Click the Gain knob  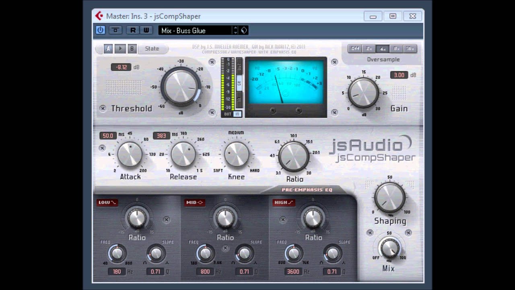click(x=363, y=92)
